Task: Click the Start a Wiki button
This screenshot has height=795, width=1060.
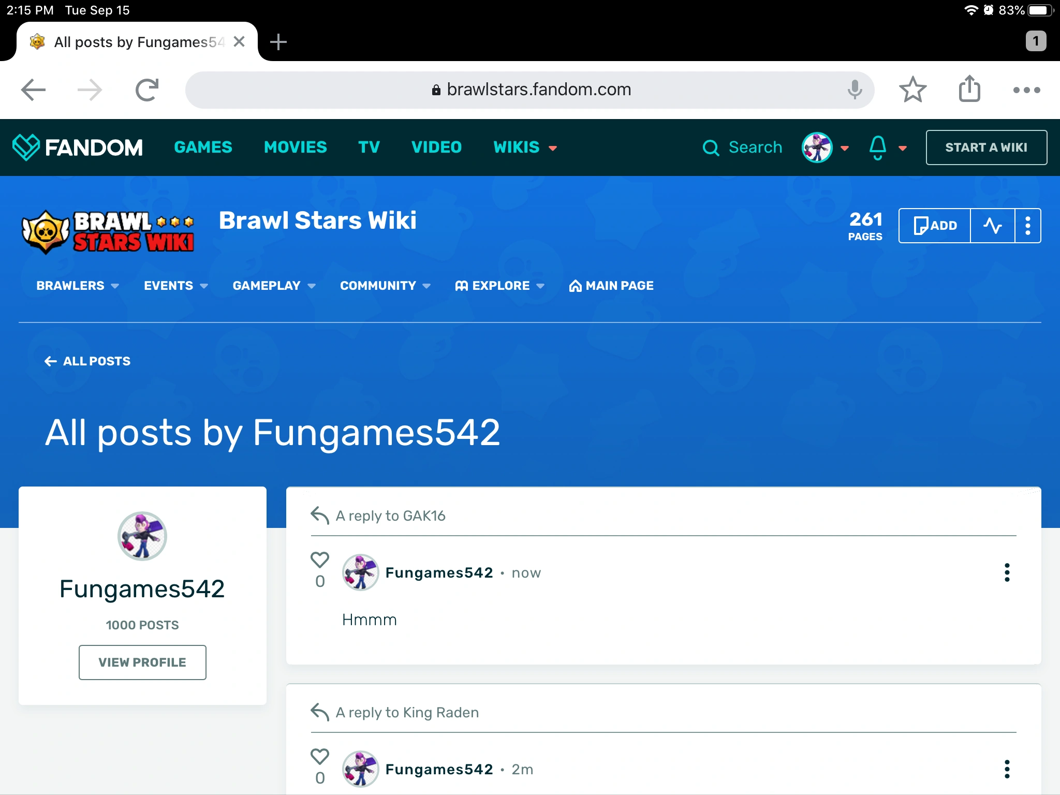Action: click(986, 148)
